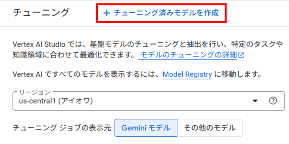
Task: Click the チューニング済みモデルを作成 button label
Action: point(166,13)
